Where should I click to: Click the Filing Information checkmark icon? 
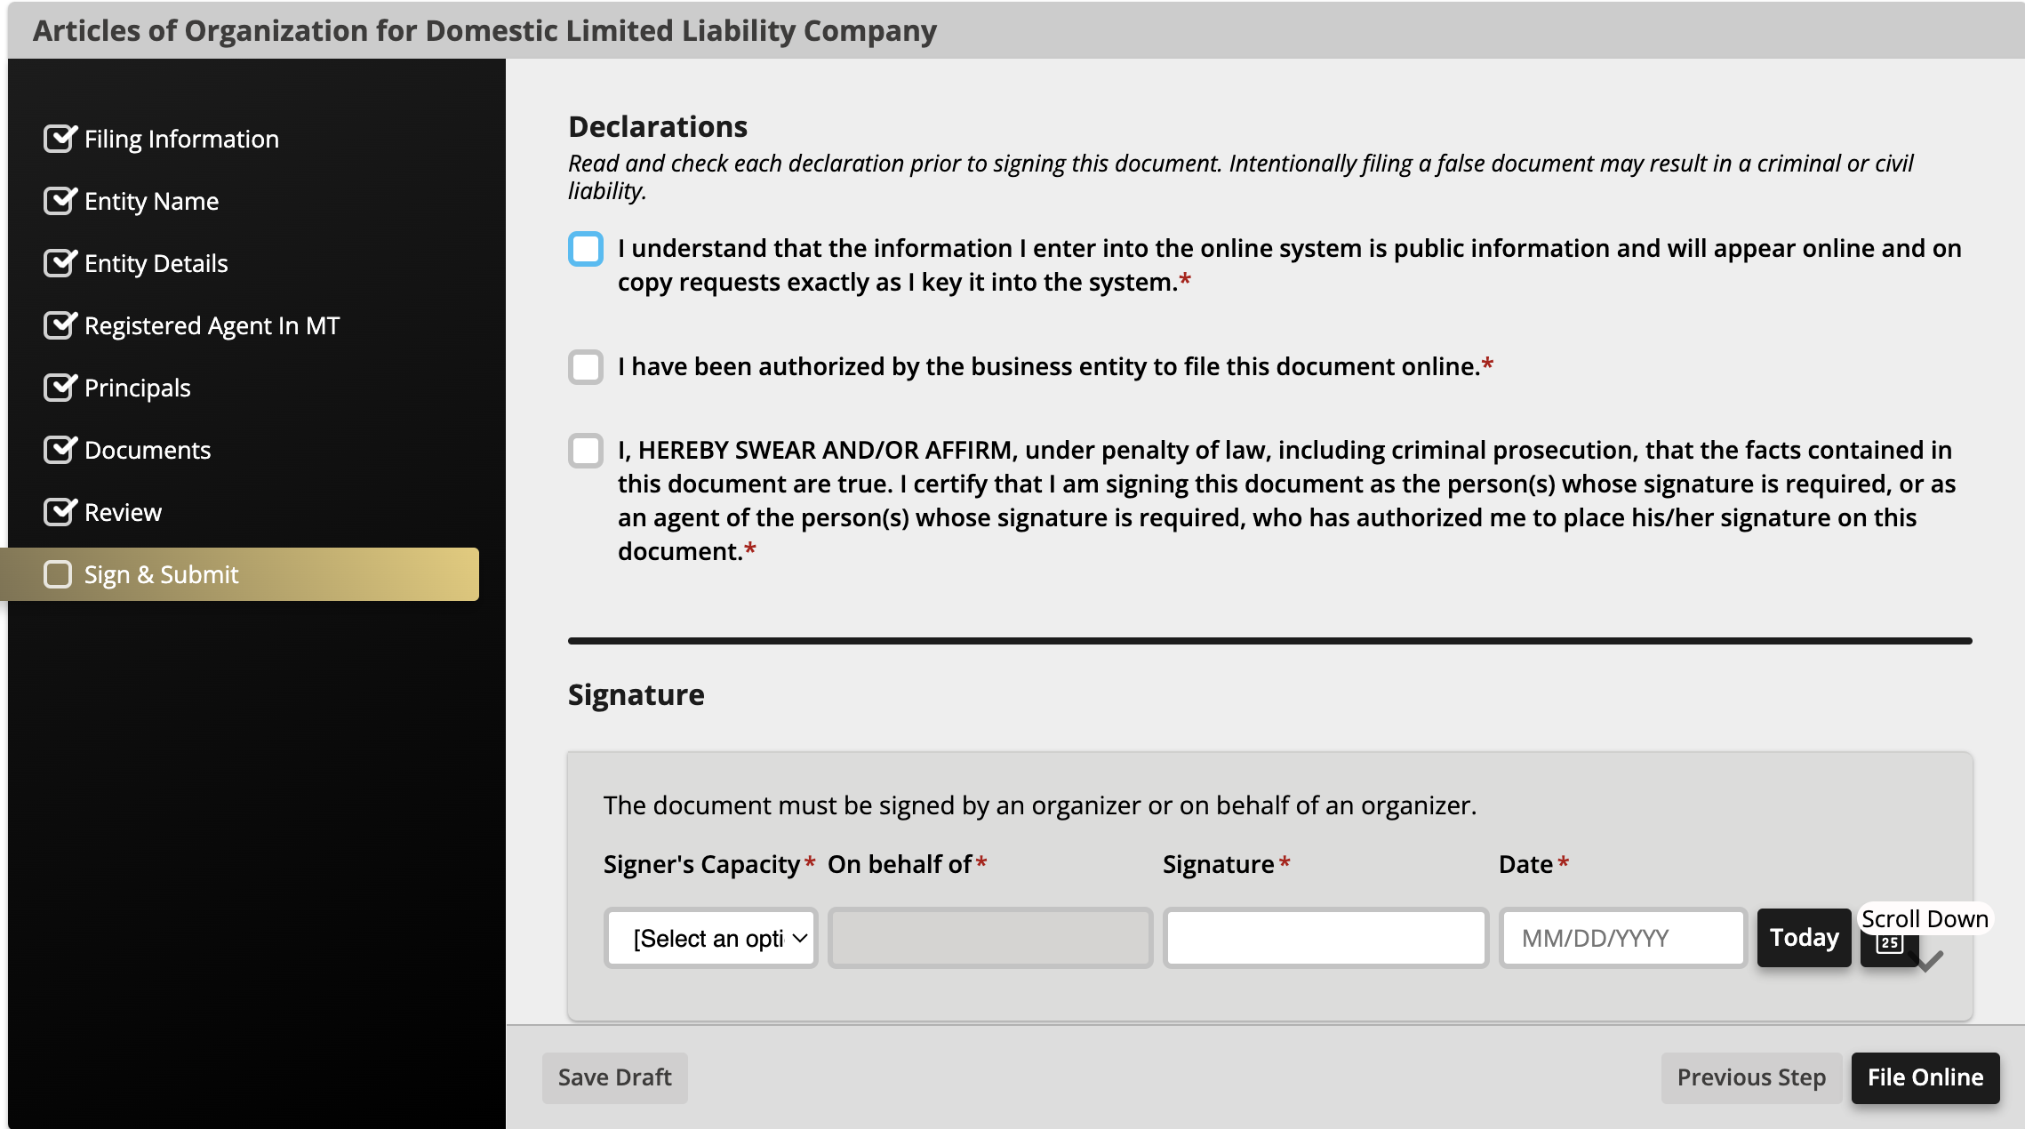(60, 139)
